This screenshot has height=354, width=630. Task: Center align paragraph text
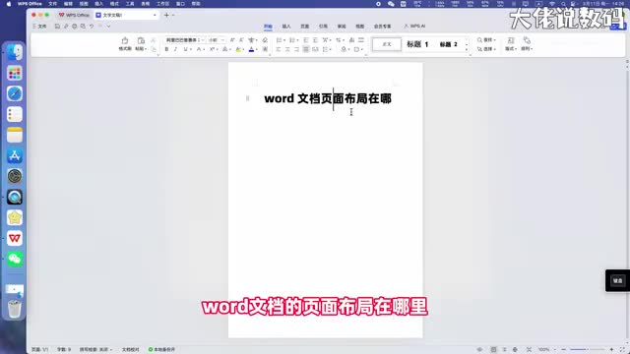[x=287, y=49]
